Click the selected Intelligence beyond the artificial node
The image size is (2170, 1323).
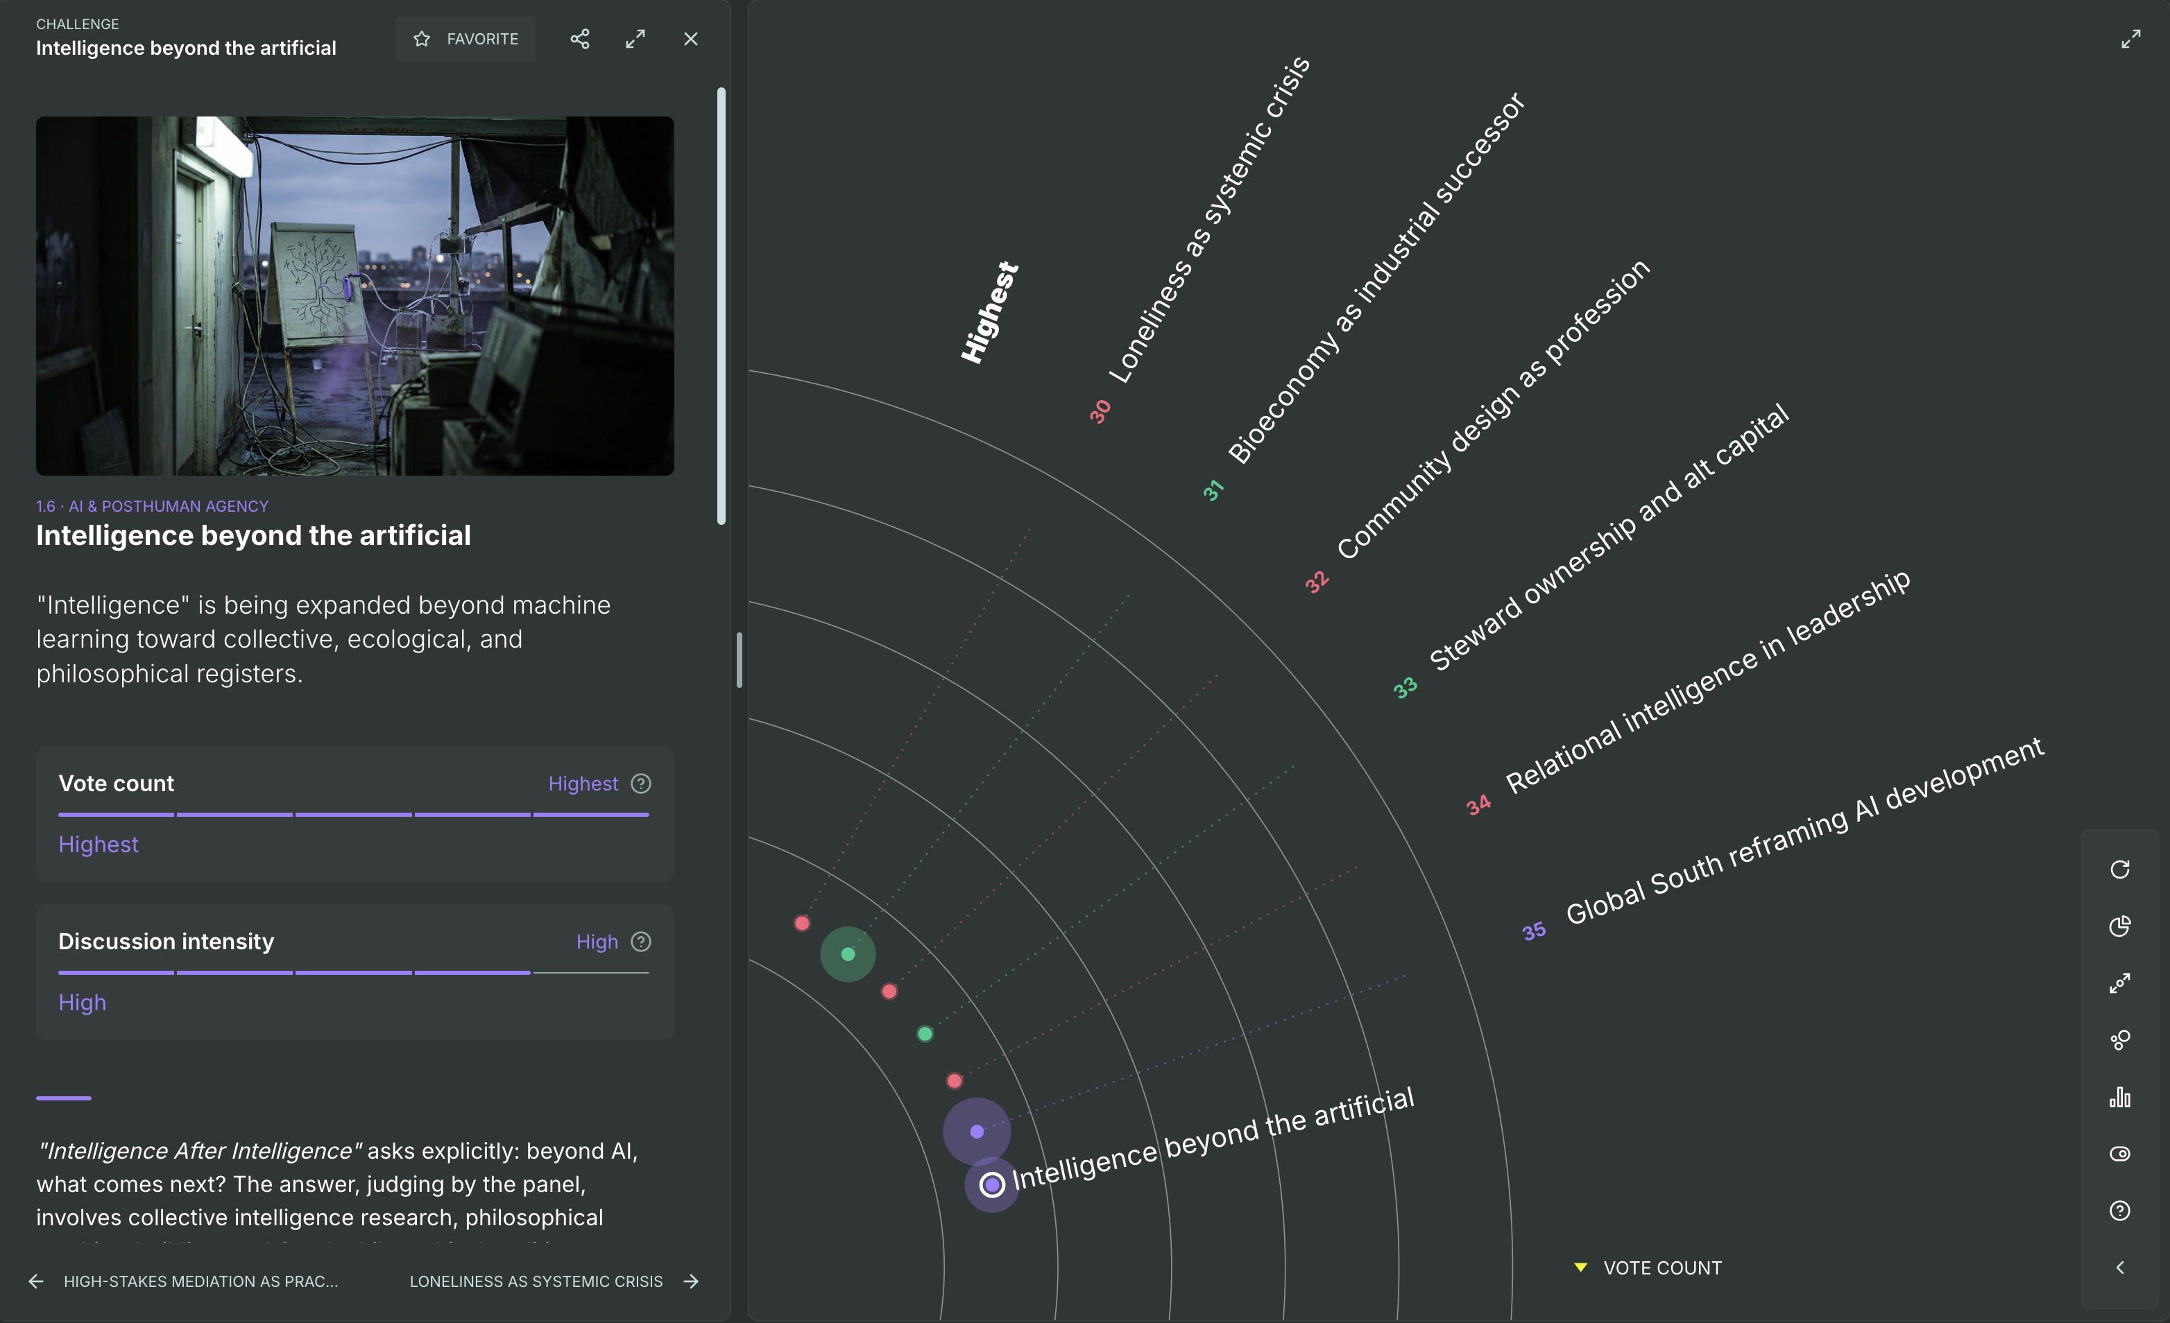point(991,1185)
